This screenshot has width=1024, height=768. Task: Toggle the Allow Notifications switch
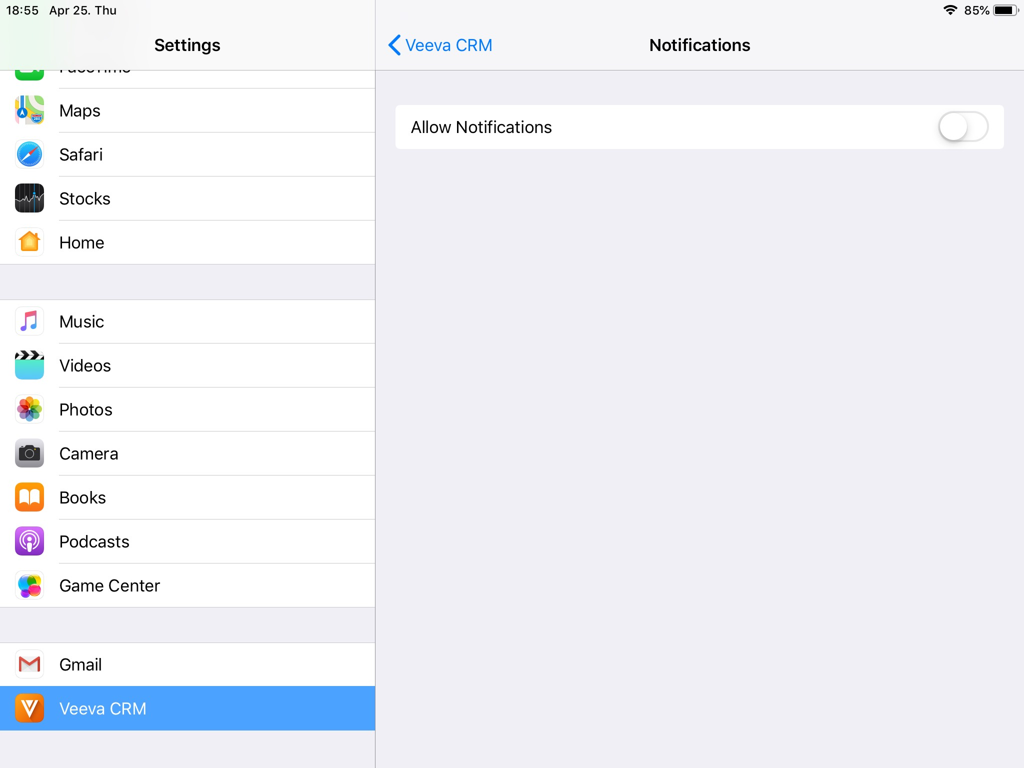coord(962,127)
